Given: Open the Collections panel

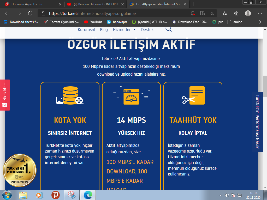Looking at the screenshot, I should point(236,14).
